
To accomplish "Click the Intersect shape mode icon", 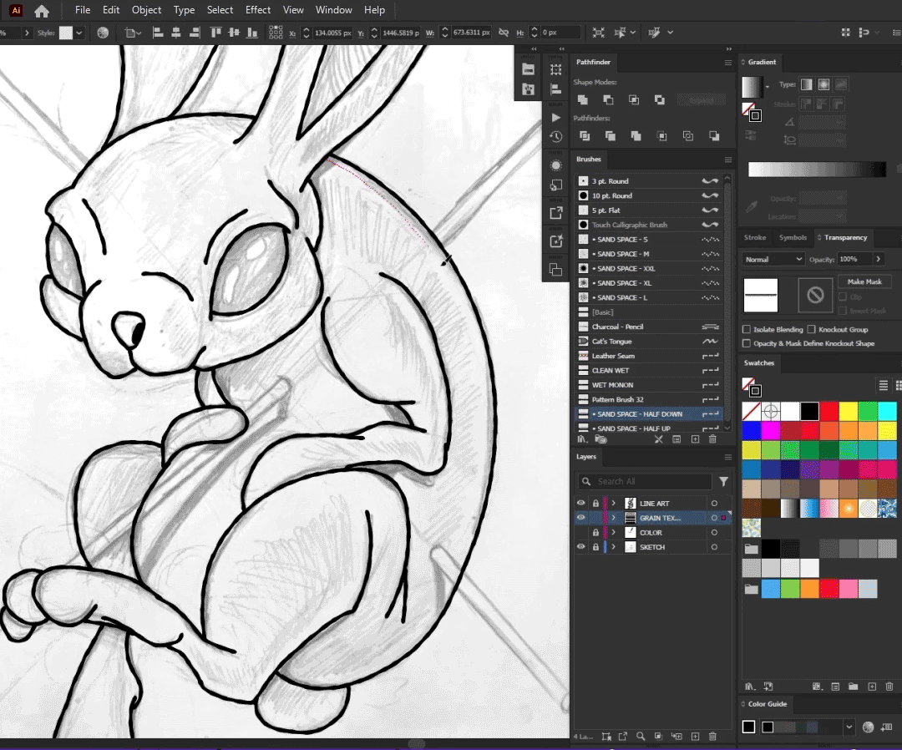I will 634,99.
